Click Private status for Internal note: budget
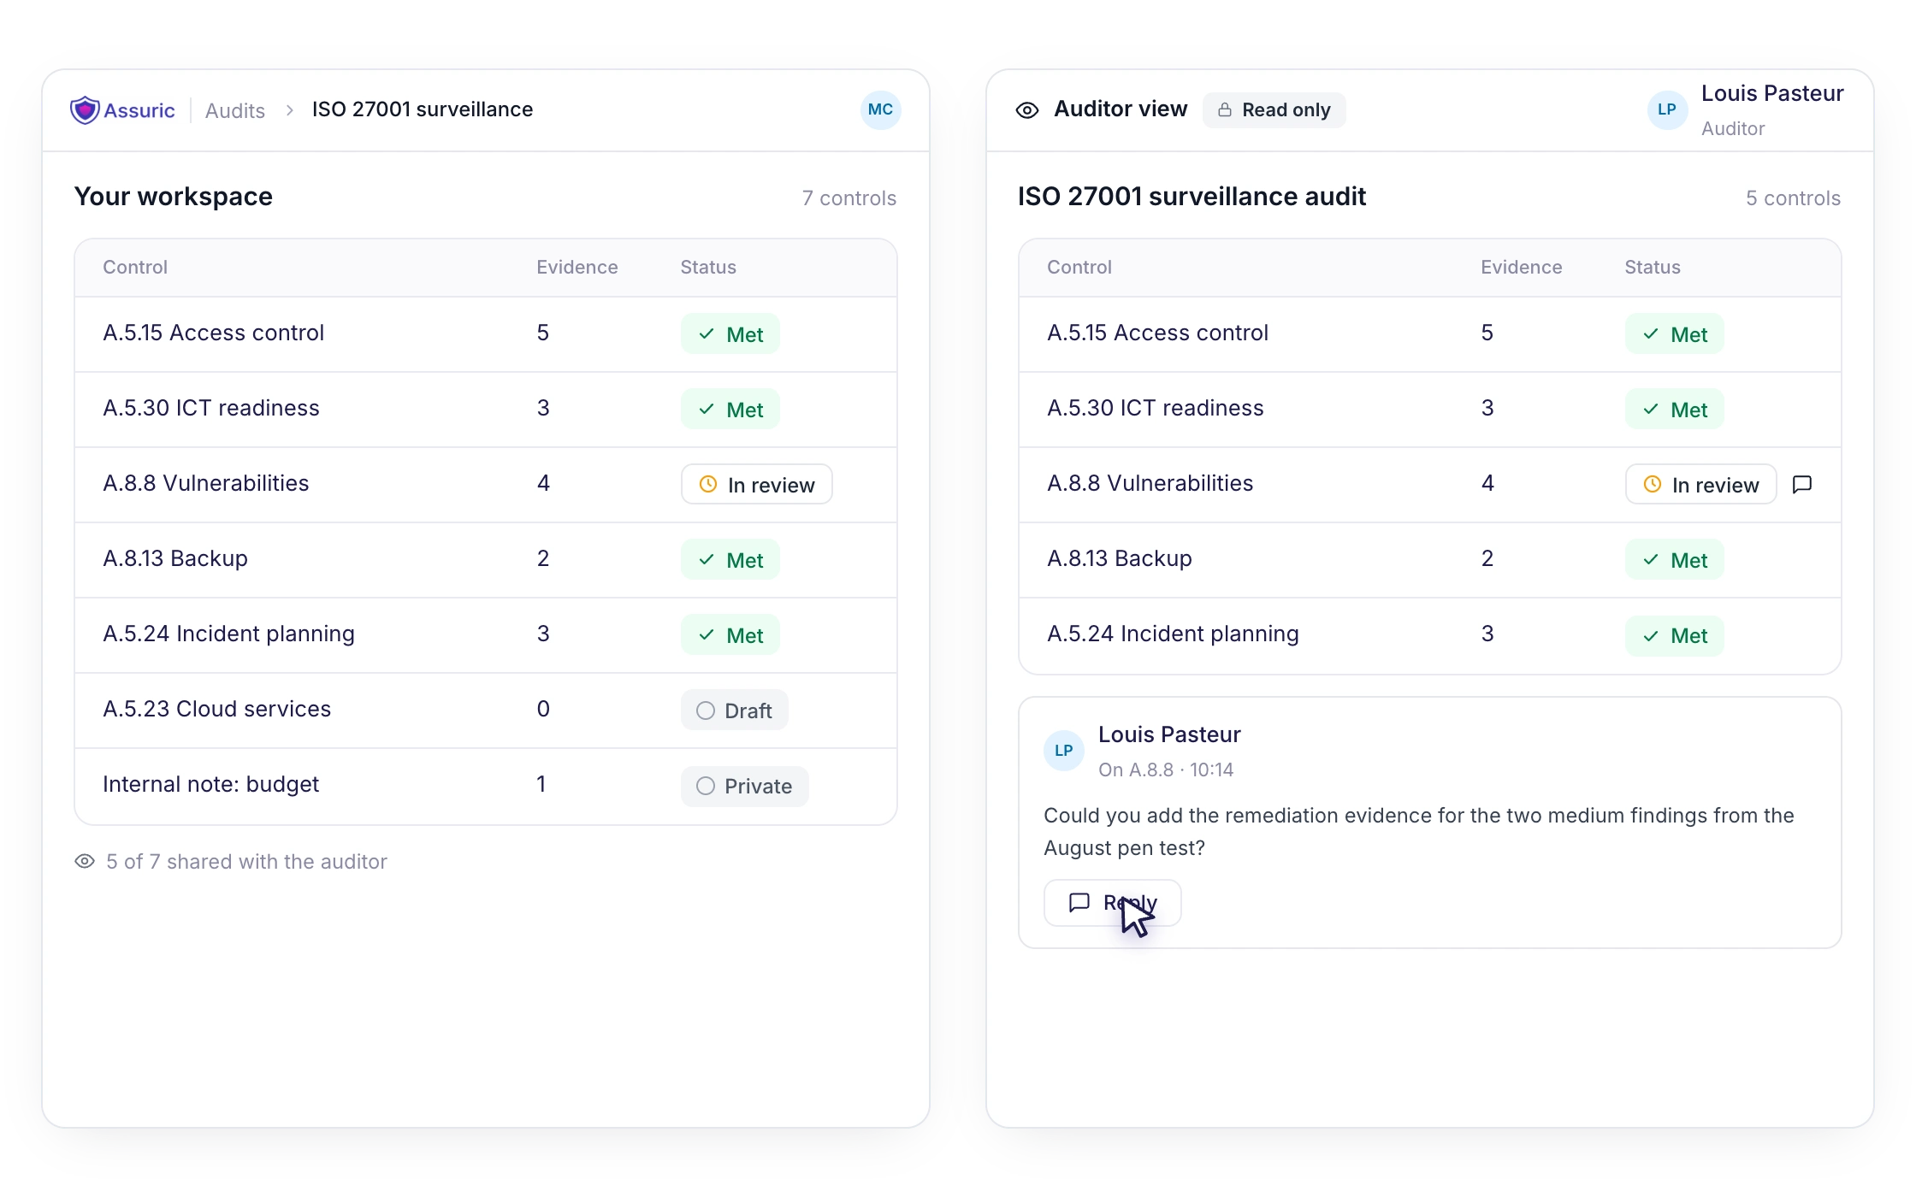The width and height of the screenshot is (1916, 1197). pos(745,786)
